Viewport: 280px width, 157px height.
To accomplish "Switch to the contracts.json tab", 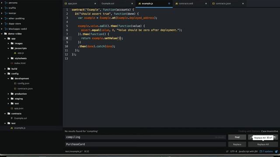I will (228, 3).
